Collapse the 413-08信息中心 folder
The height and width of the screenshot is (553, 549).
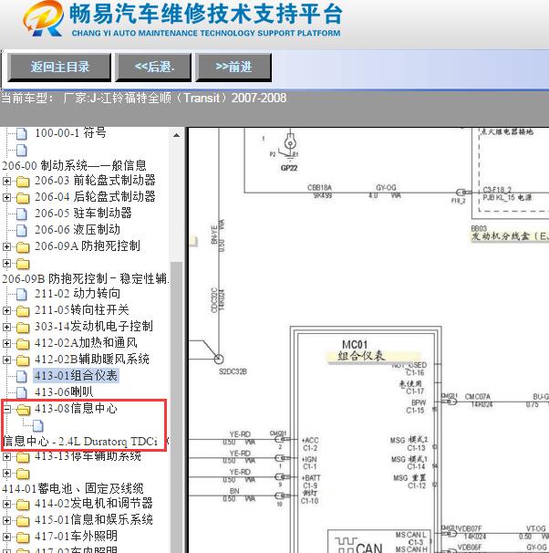click(6, 409)
